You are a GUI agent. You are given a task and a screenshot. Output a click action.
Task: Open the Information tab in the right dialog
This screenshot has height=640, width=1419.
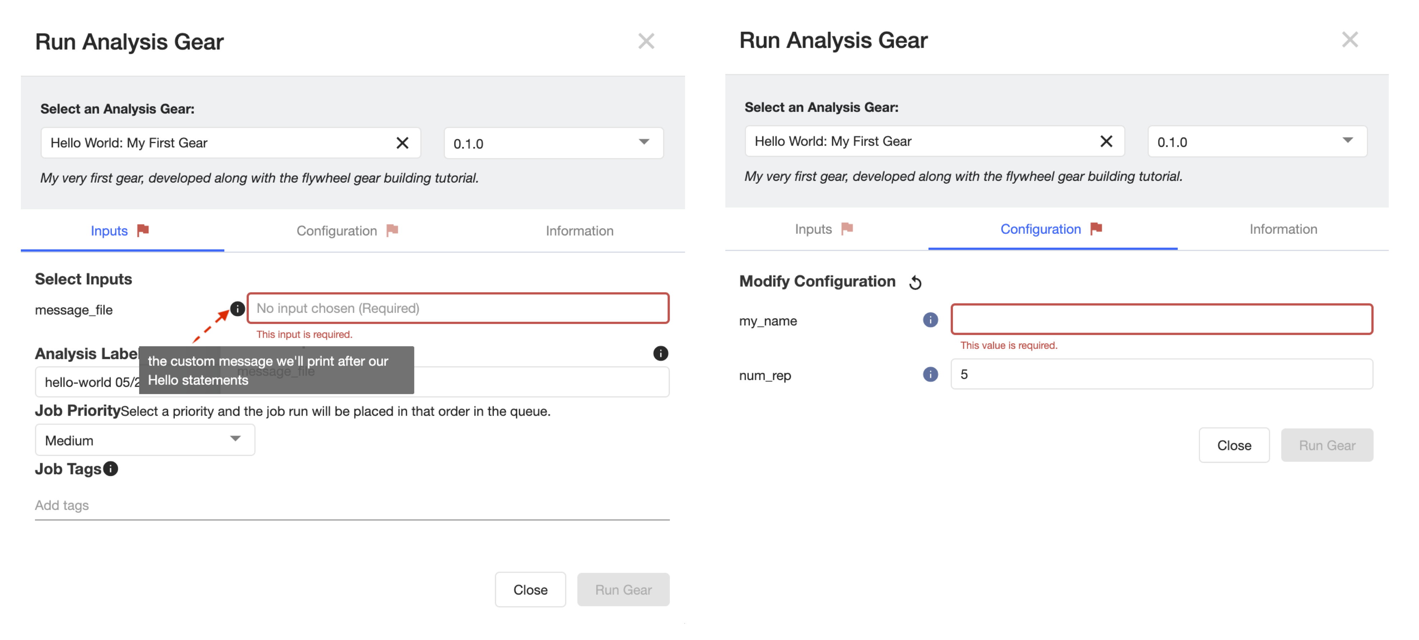[x=1283, y=229]
